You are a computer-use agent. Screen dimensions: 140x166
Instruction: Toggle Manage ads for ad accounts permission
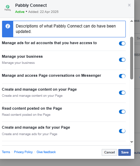(122, 43)
